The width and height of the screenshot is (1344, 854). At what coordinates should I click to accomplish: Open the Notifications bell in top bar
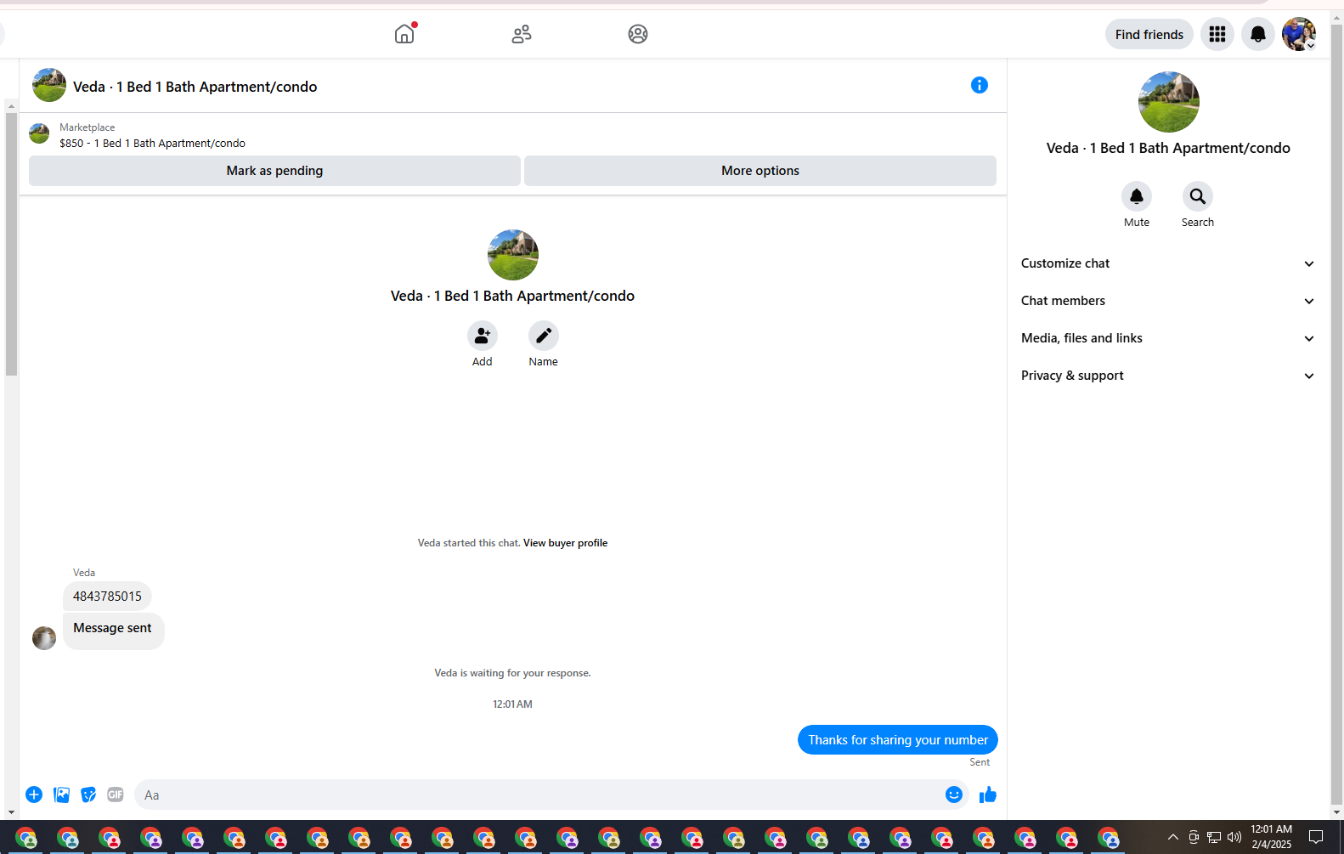click(1258, 34)
